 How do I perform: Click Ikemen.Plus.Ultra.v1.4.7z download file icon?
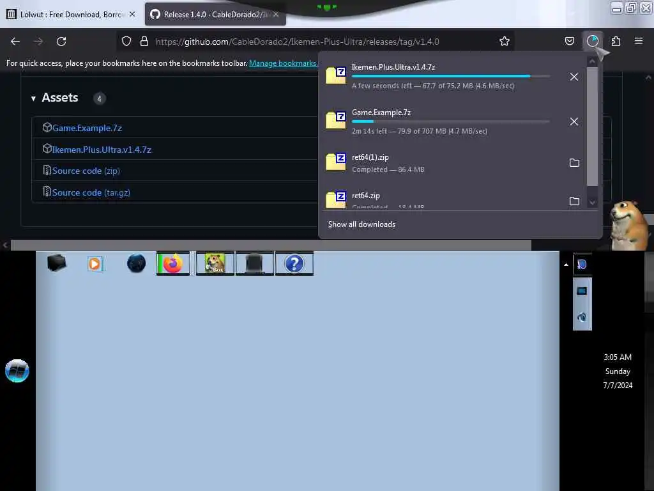(336, 75)
